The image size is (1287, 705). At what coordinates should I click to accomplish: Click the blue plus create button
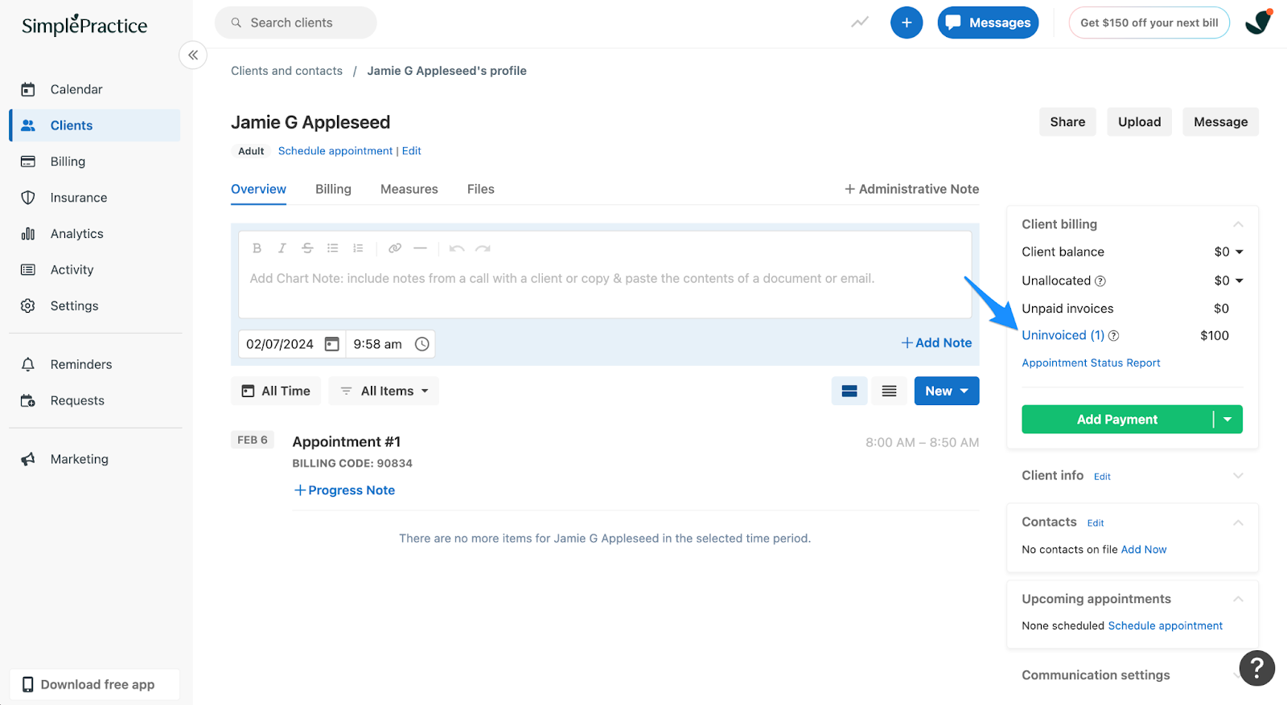pos(907,23)
